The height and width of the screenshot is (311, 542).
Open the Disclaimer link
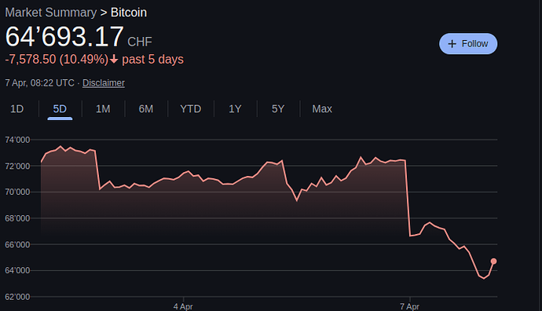104,83
